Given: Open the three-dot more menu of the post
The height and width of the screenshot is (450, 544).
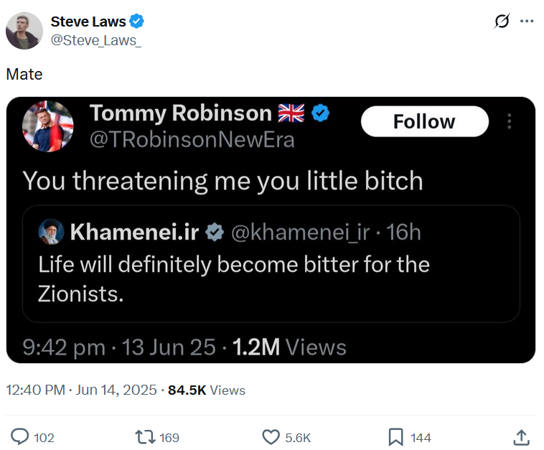Looking at the screenshot, I should coord(527,21).
